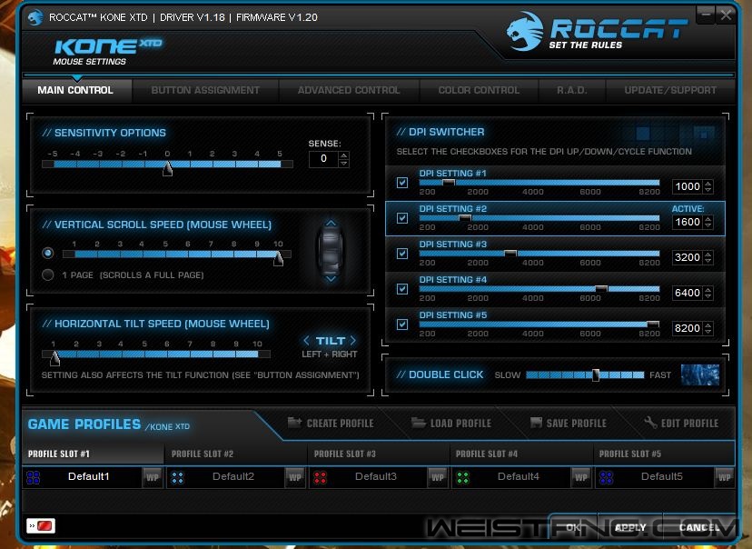Select the vertical scroll speed radio button
The image size is (752, 549).
[47, 253]
